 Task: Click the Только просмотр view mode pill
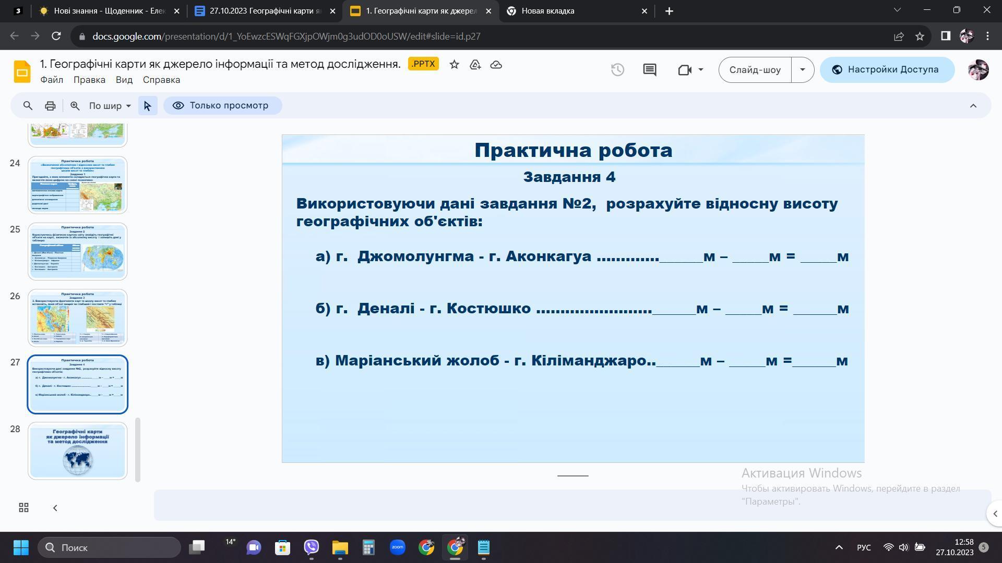tap(223, 106)
